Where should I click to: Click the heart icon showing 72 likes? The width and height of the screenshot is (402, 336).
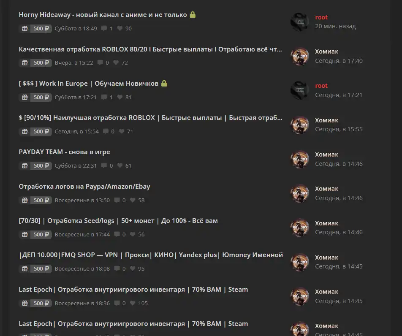pos(116,62)
